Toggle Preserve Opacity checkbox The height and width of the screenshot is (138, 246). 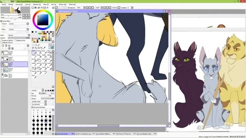point(1,40)
